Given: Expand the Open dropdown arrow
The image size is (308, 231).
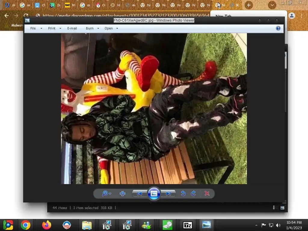Looking at the screenshot, I should pyautogui.click(x=117, y=29).
